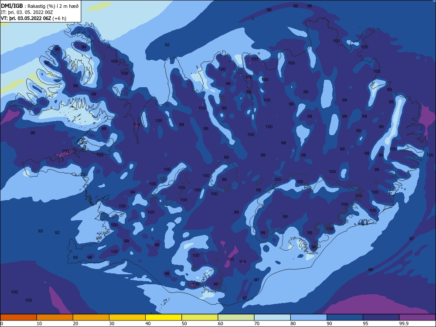The image size is (436, 327).
Task: Click the legend label "10"
Action: pyautogui.click(x=39, y=324)
